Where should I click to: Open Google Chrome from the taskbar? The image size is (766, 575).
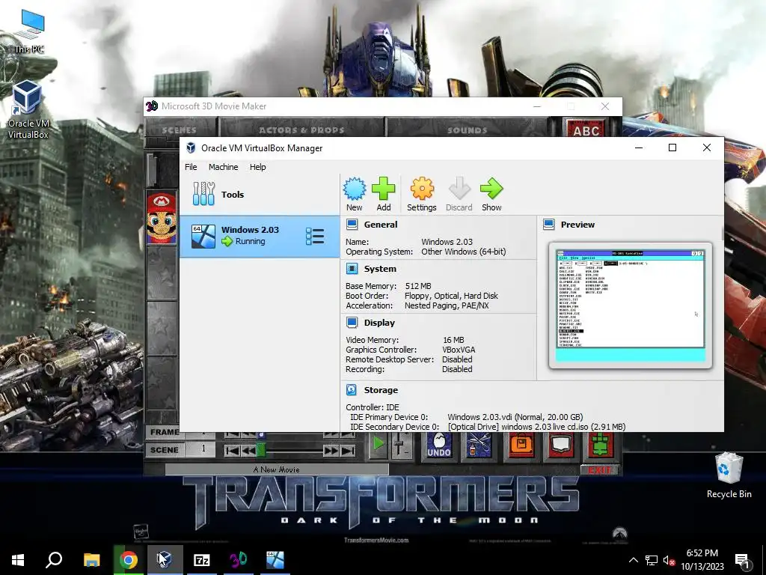(128, 560)
